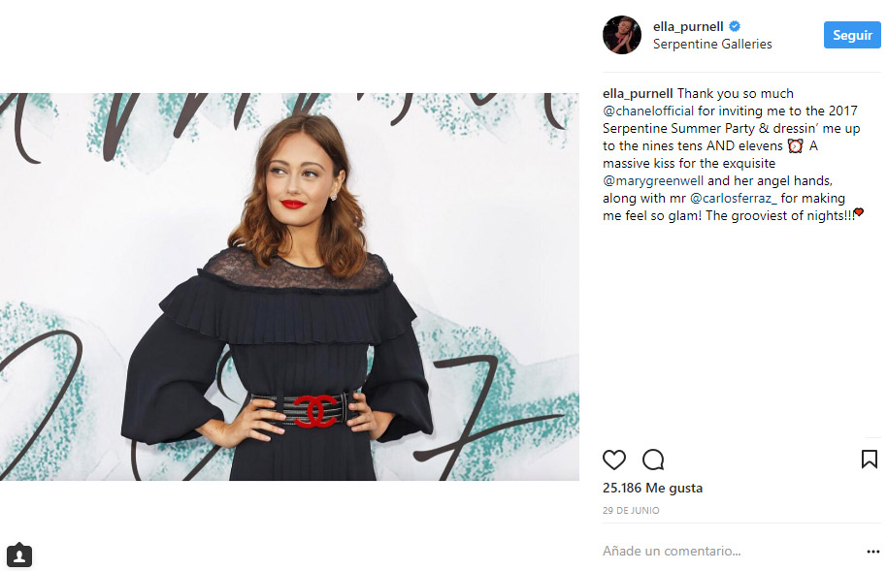Open the @carlosferraz_ mention

pos(733,199)
